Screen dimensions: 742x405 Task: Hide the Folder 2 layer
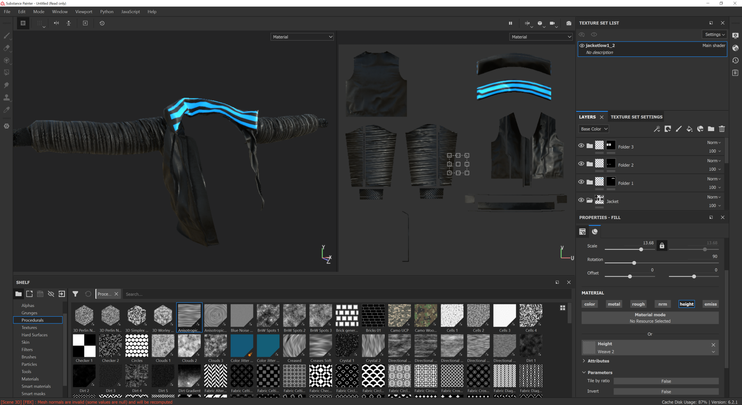click(581, 164)
